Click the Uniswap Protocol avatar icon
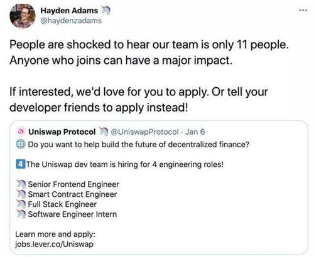Screen dimensions: 314x257 pos(21,132)
